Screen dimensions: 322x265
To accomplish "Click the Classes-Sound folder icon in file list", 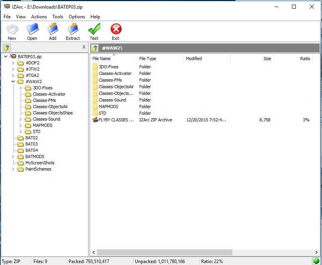I will coord(95,100).
